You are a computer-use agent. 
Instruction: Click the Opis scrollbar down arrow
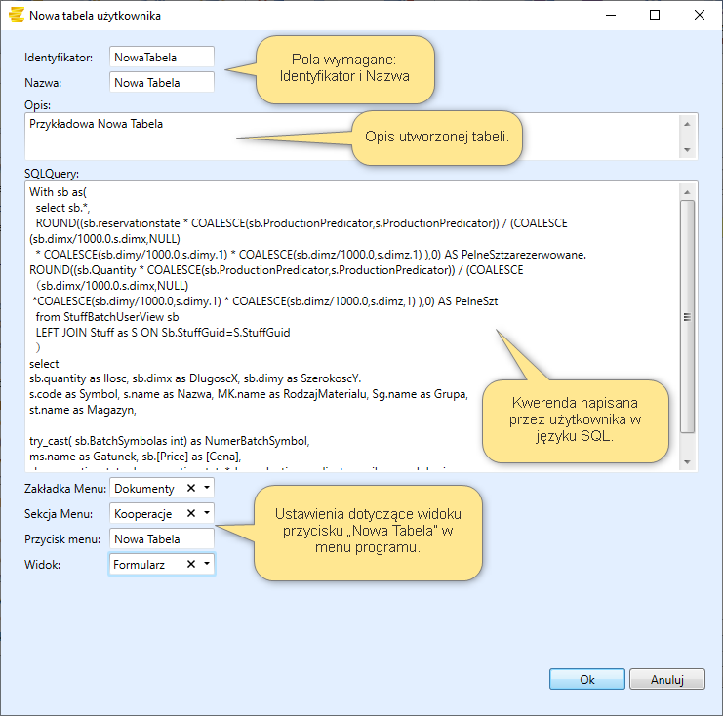[688, 149]
